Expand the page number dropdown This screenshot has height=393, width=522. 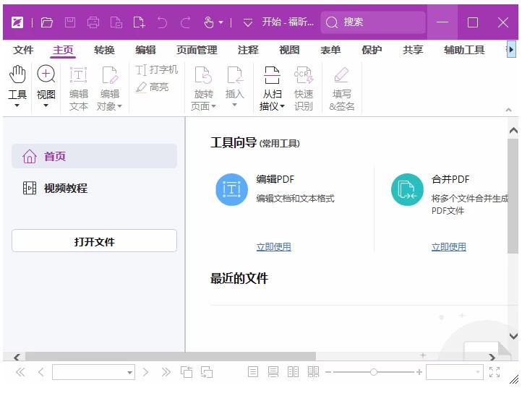click(x=130, y=373)
